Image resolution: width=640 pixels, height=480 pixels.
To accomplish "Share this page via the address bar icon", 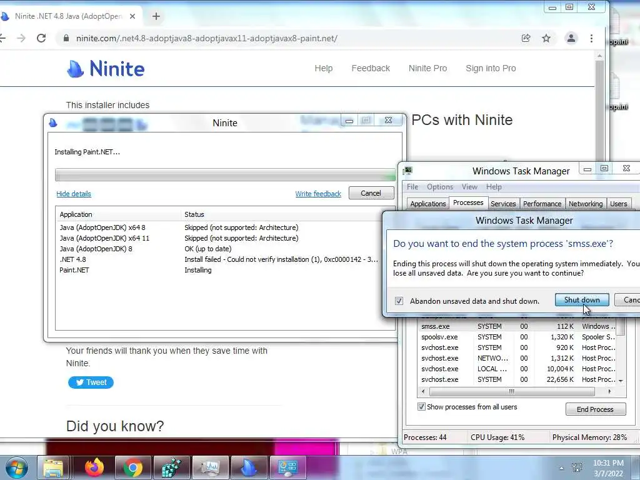I will (x=526, y=38).
